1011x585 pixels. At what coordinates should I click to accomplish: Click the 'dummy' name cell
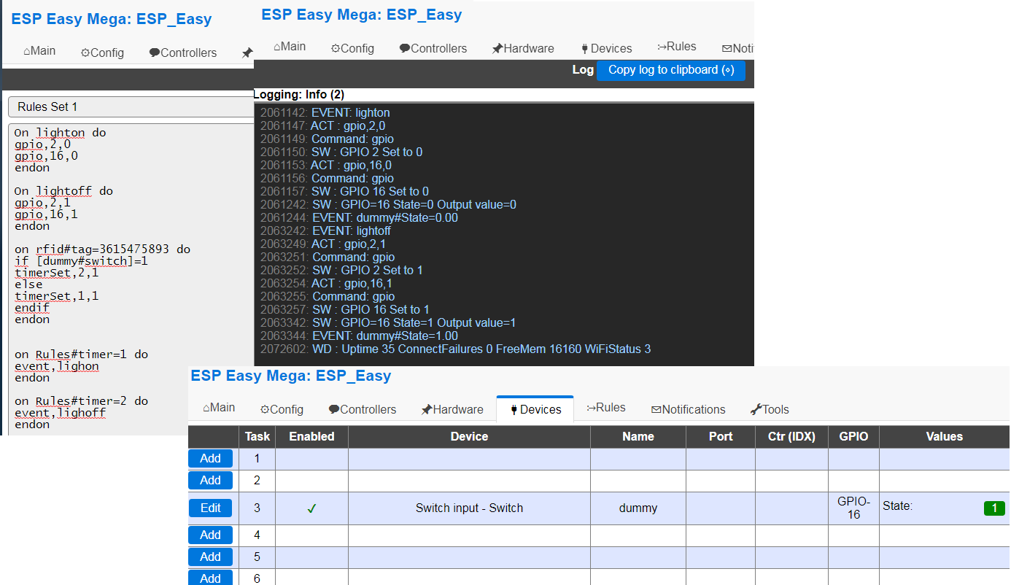(x=638, y=508)
